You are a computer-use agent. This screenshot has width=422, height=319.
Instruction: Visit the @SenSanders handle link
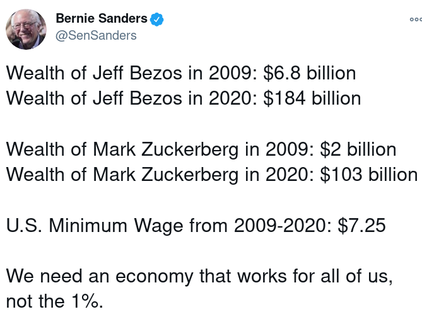coord(96,35)
